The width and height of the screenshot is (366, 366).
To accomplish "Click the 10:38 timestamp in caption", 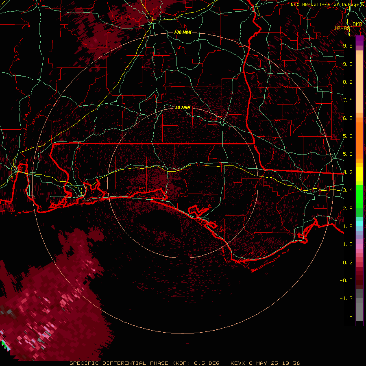I will pos(291,363).
